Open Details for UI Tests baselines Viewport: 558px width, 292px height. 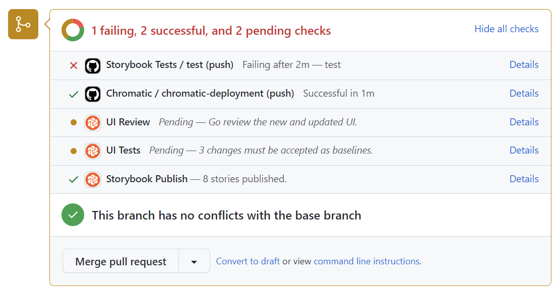coord(524,150)
